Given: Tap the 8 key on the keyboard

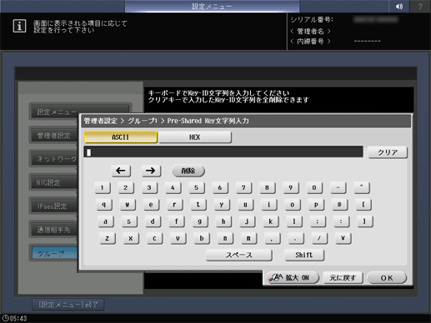Looking at the screenshot, I should [267, 188].
